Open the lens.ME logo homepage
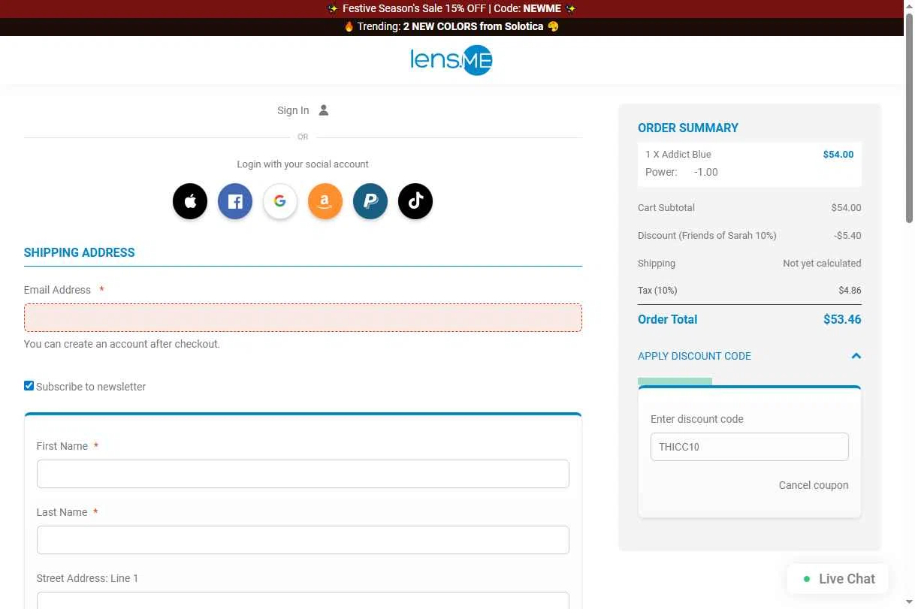This screenshot has width=915, height=609. pos(451,60)
